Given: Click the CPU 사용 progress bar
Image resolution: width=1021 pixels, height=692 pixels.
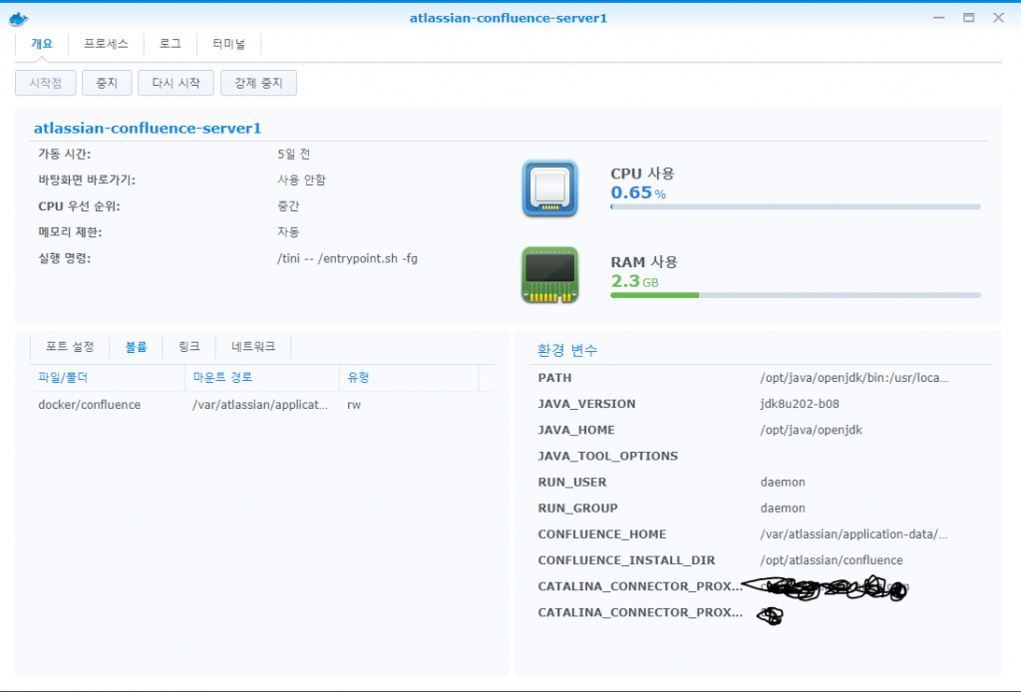Looking at the screenshot, I should click(x=795, y=207).
